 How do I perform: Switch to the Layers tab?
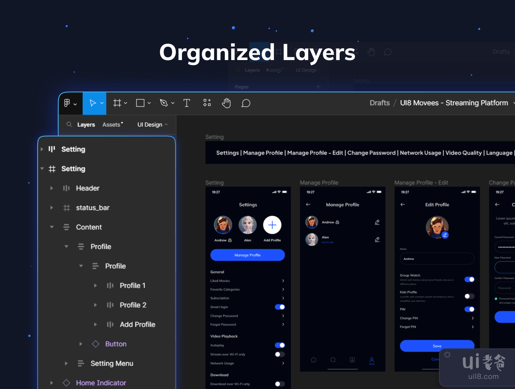[86, 125]
